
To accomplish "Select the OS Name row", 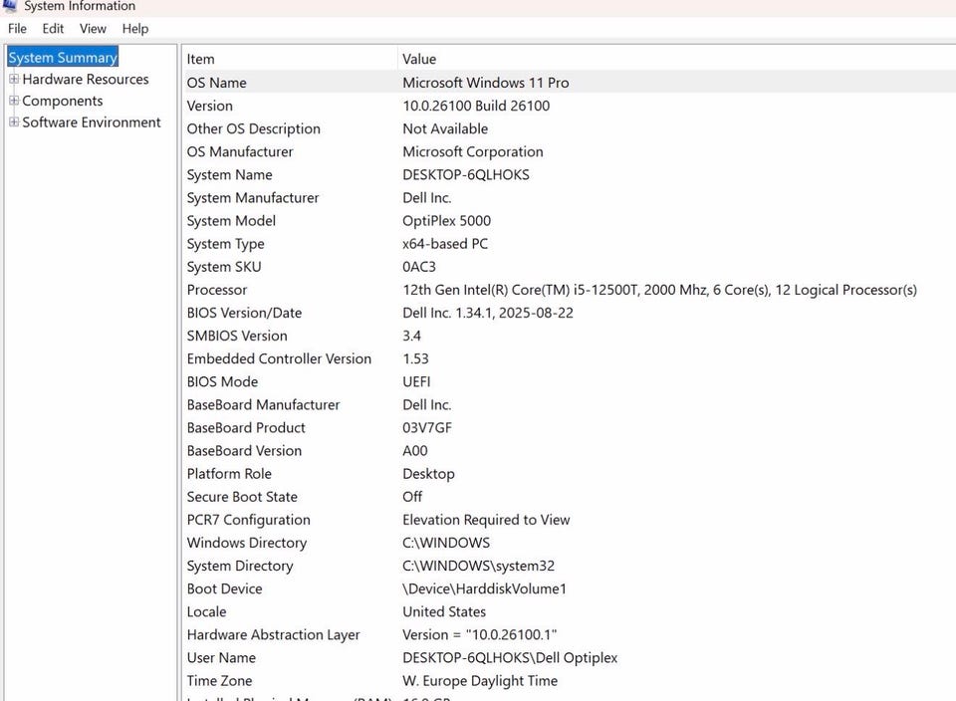I will click(217, 83).
